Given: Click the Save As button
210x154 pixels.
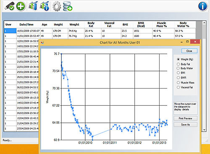Looking at the screenshot, I should coord(186,125).
